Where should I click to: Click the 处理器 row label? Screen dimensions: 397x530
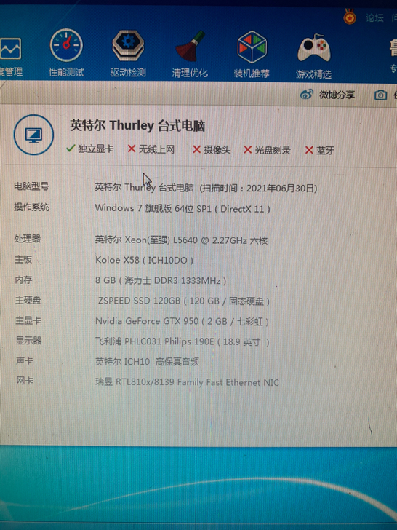(x=28, y=239)
